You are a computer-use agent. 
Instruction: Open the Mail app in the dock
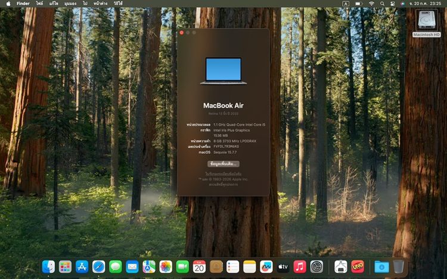click(x=132, y=266)
